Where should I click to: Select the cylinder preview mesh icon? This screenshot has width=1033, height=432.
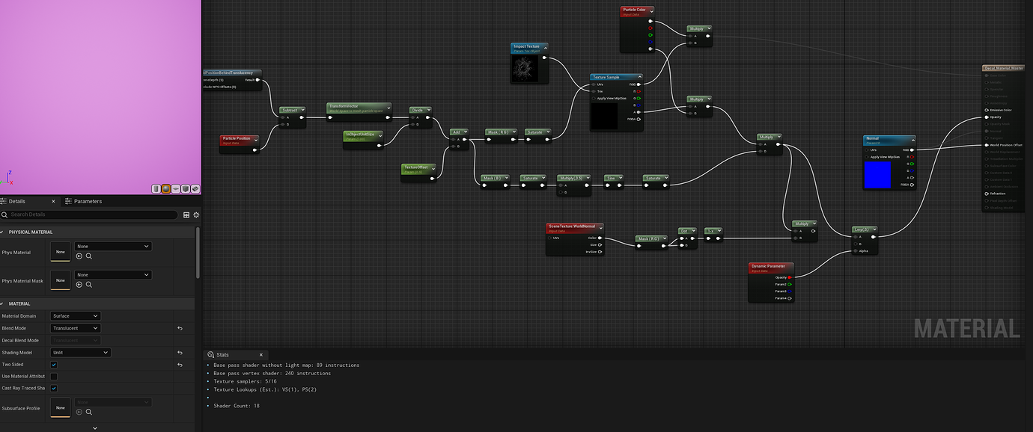pyautogui.click(x=156, y=188)
